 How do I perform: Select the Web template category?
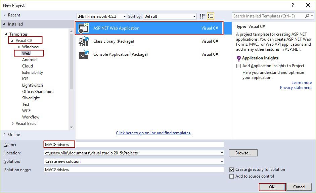tap(26, 53)
